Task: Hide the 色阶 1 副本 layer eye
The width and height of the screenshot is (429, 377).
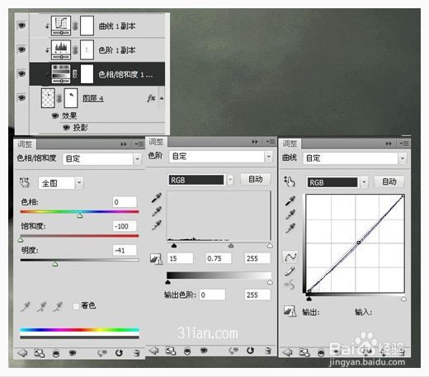Action: (21, 49)
